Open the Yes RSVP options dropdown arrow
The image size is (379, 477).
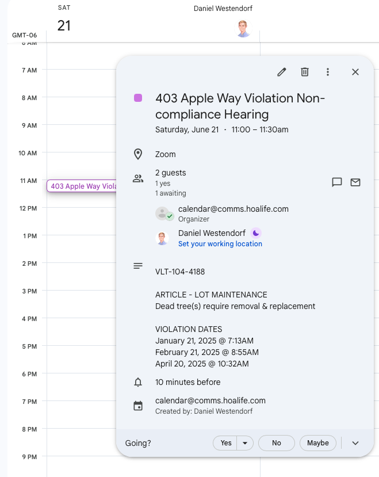pos(245,443)
